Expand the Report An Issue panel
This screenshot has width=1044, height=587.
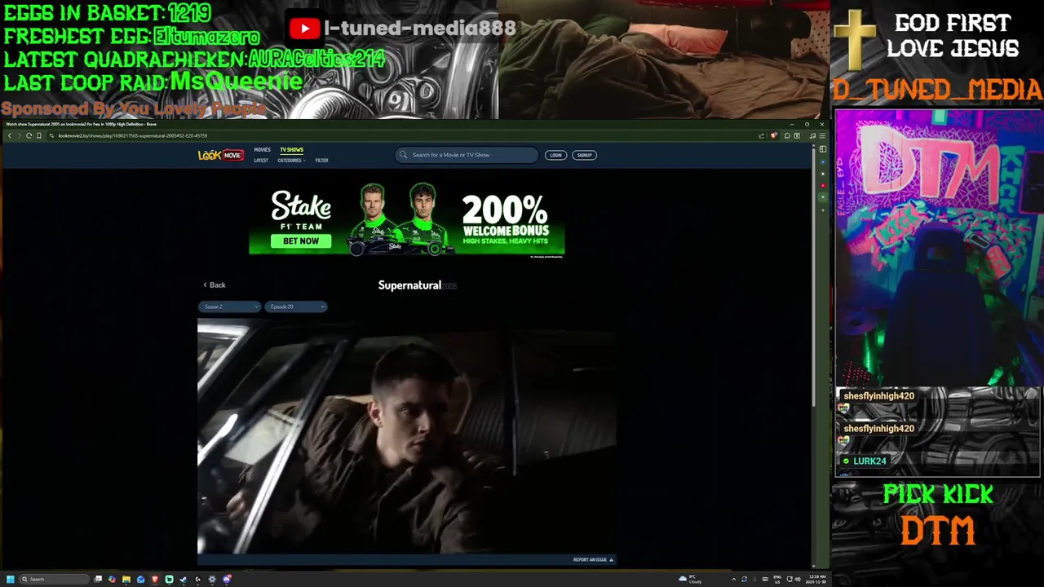(593, 560)
